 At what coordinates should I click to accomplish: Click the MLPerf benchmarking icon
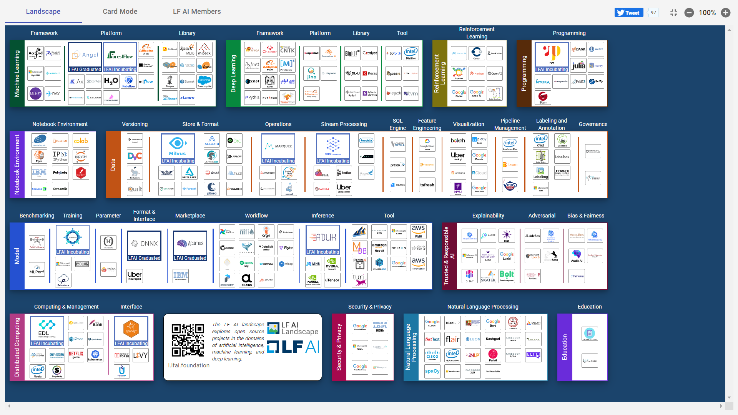pos(37,269)
